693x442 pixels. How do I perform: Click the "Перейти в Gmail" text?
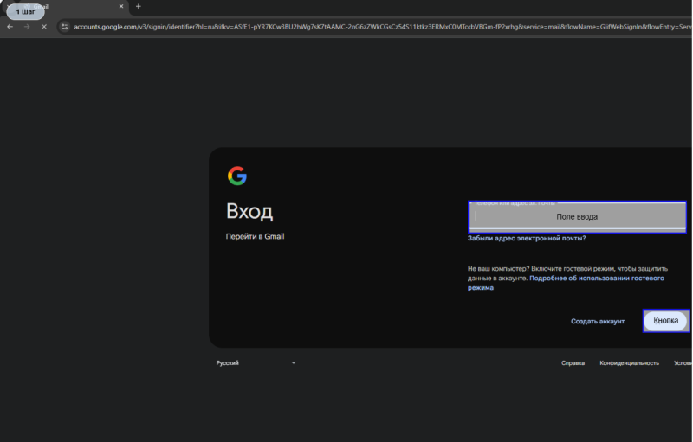pyautogui.click(x=255, y=236)
